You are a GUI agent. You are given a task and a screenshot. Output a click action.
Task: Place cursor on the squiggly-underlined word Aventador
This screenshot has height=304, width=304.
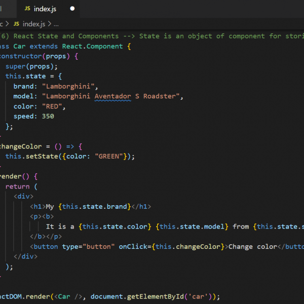pos(112,96)
